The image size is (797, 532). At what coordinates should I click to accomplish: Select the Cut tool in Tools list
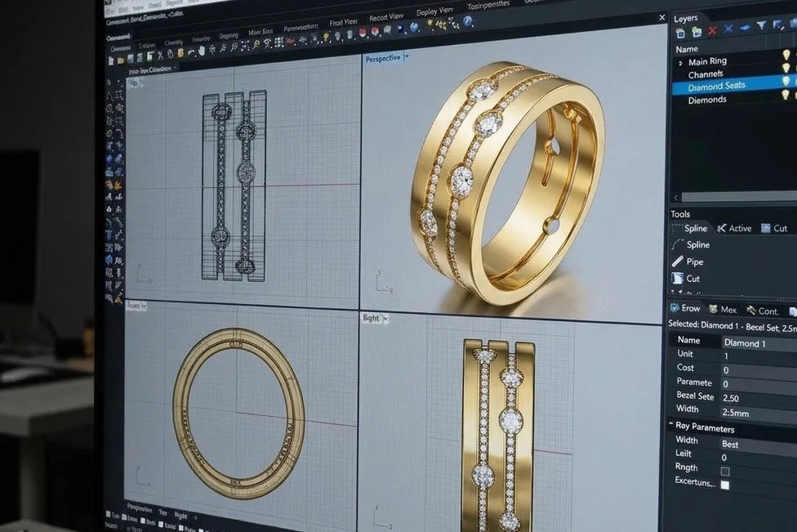click(686, 278)
